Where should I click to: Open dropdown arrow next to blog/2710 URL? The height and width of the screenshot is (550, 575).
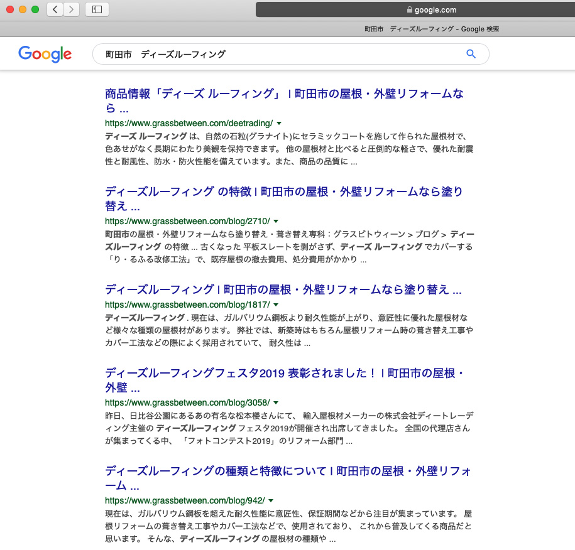(x=276, y=222)
